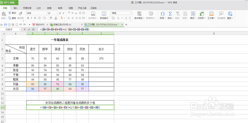The image size is (248, 123).
Task: Cancel formula entry with the red X
Action: tap(25, 30)
